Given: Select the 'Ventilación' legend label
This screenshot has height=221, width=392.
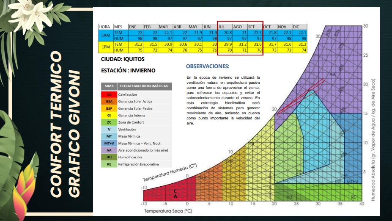Looking at the screenshot, I should (127, 130).
